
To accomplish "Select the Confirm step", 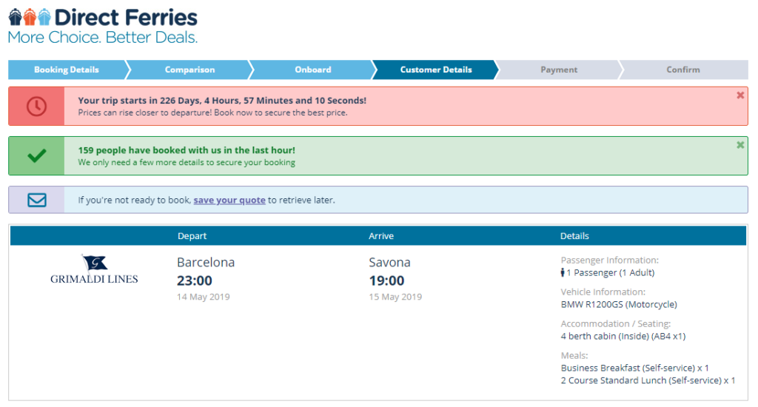I will pos(683,70).
